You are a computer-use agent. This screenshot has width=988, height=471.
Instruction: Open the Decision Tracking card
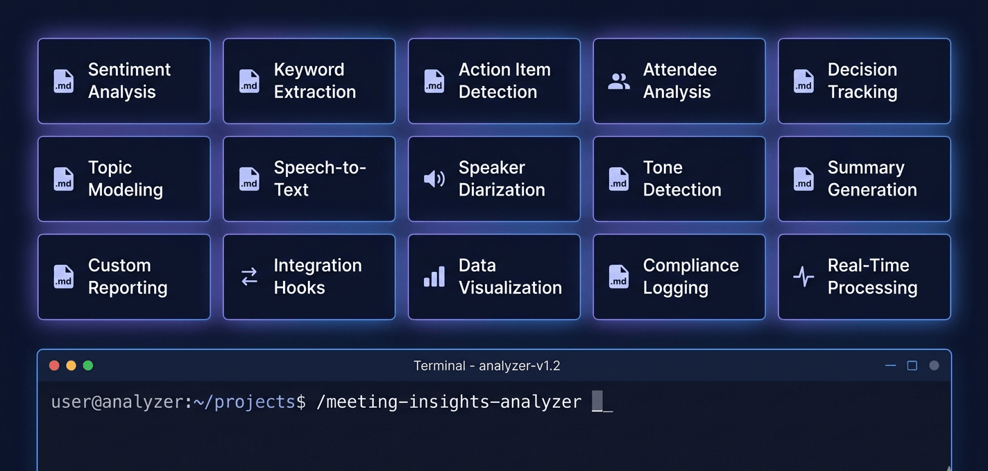[x=864, y=80]
